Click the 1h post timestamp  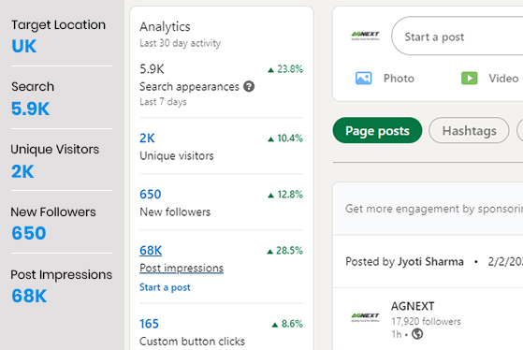(x=397, y=334)
